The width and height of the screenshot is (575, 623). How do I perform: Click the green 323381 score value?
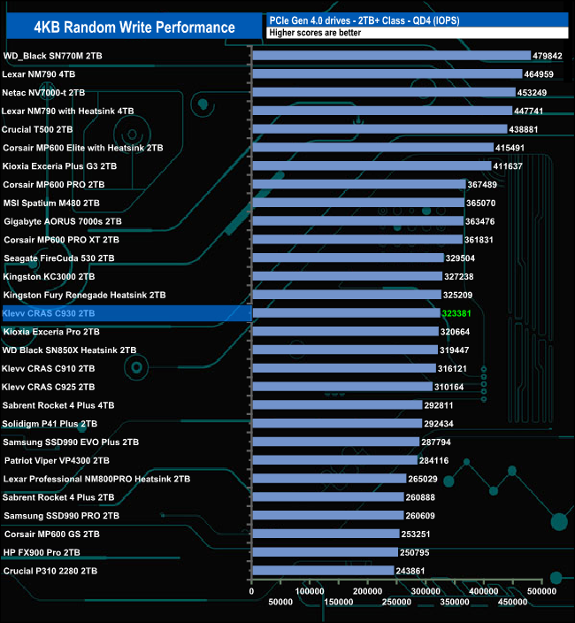point(456,313)
